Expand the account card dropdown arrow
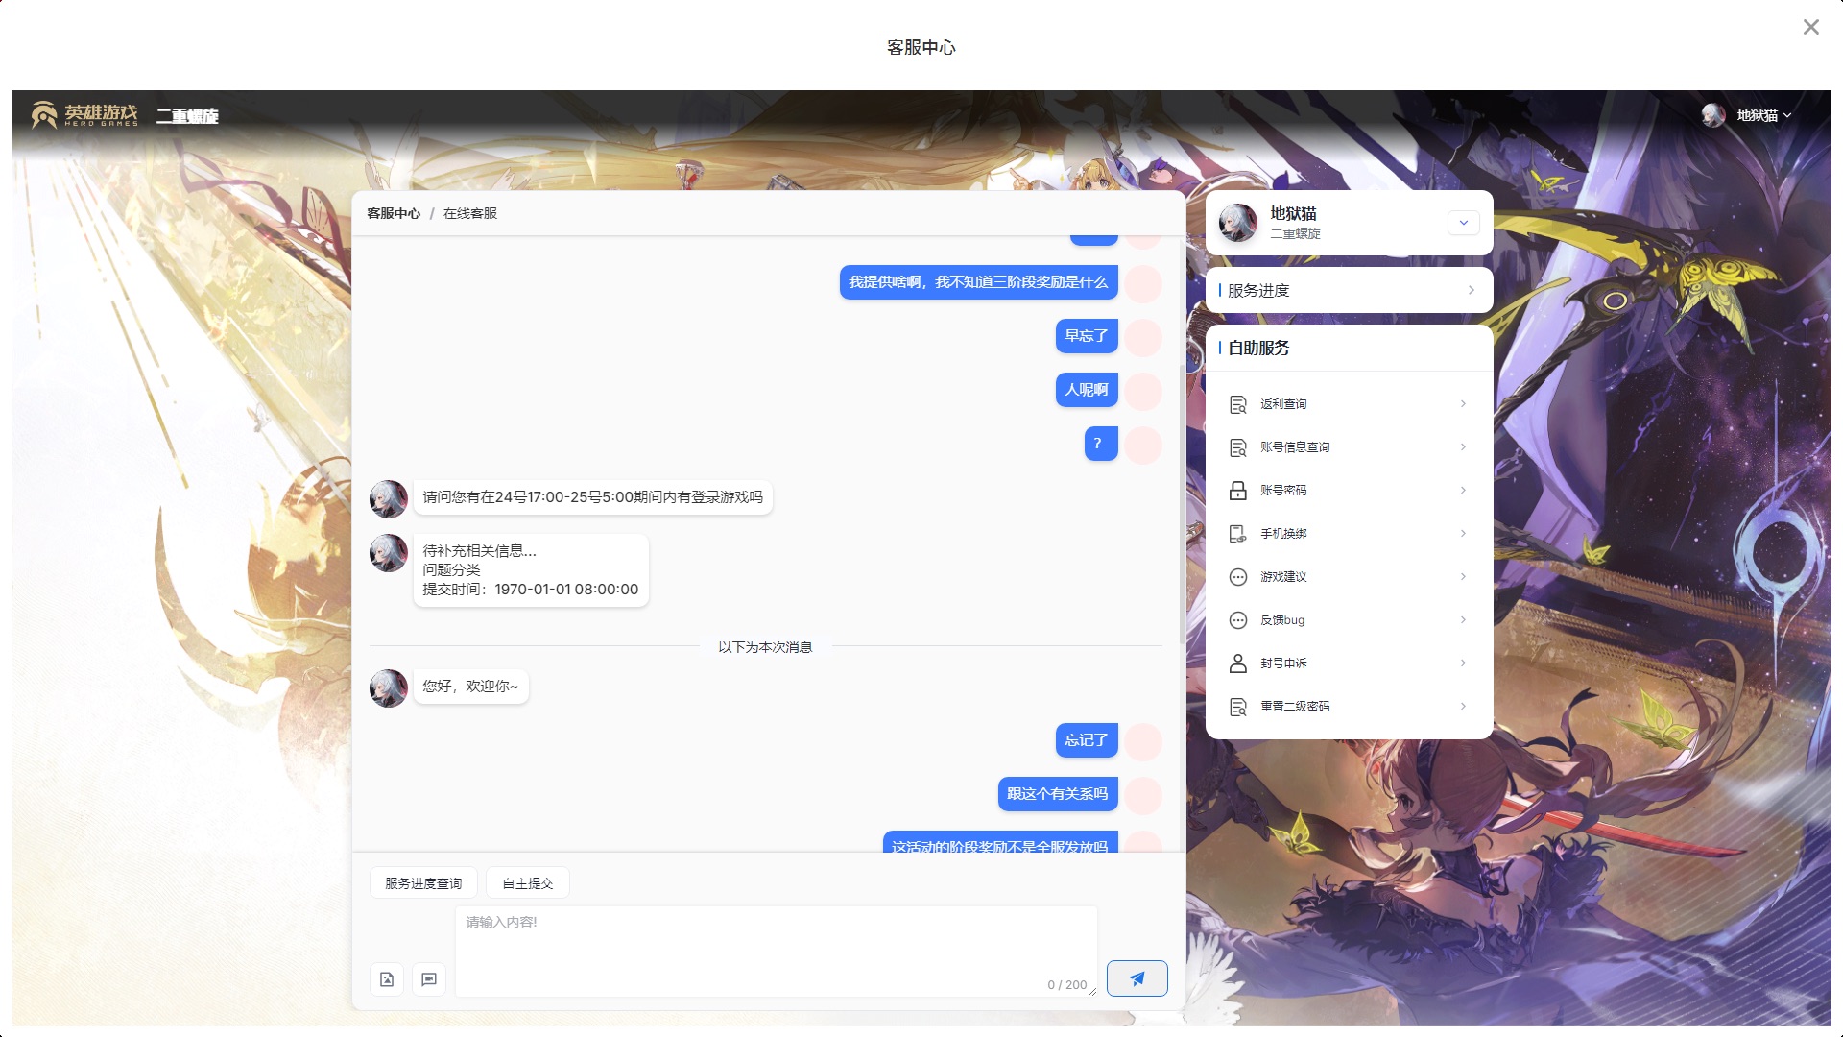The image size is (1843, 1037). (x=1464, y=223)
